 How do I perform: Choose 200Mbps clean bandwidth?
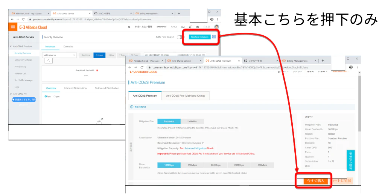click(216, 165)
